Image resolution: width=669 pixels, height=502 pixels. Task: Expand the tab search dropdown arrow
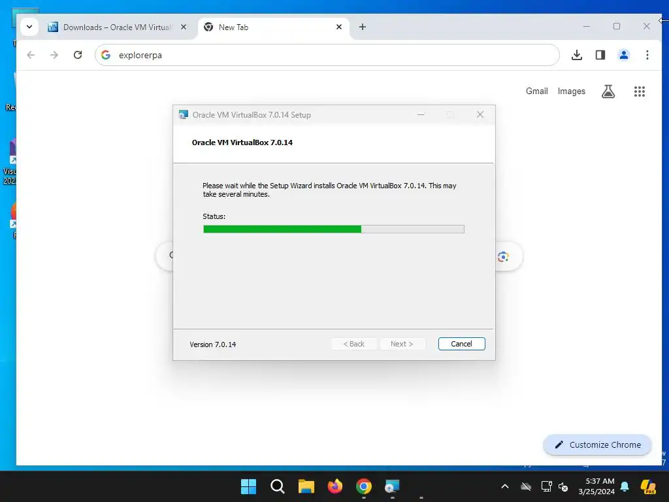point(29,27)
